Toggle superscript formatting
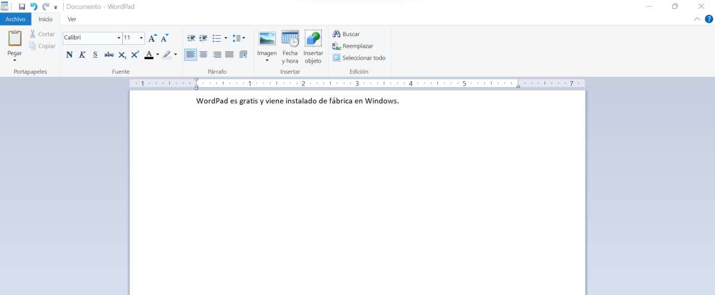The width and height of the screenshot is (715, 295). [135, 55]
